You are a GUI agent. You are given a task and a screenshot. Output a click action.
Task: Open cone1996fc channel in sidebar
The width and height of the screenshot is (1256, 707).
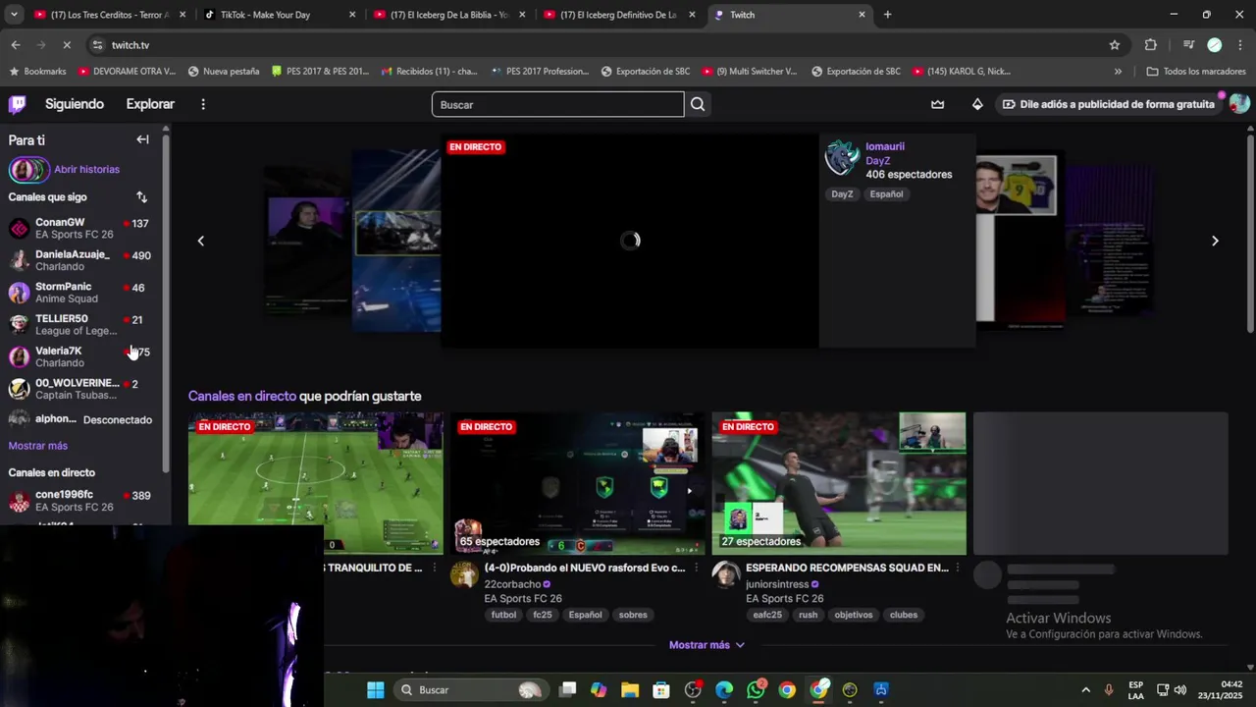[79, 501]
